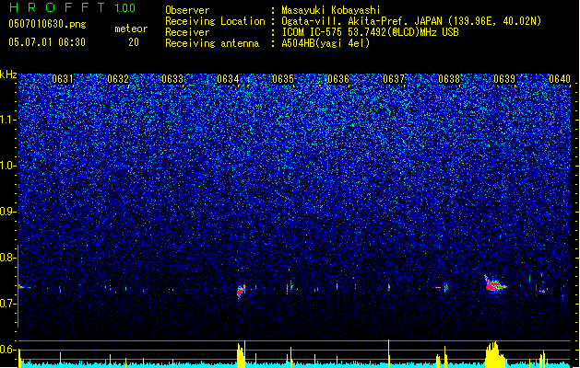Click the 0637 time marker
The height and width of the screenshot is (368, 580).
(394, 79)
